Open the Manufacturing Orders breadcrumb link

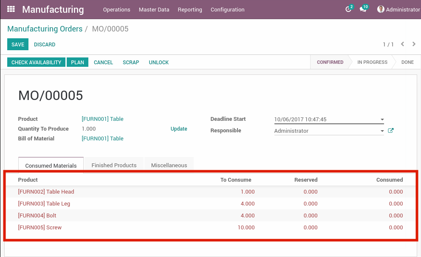(45, 29)
